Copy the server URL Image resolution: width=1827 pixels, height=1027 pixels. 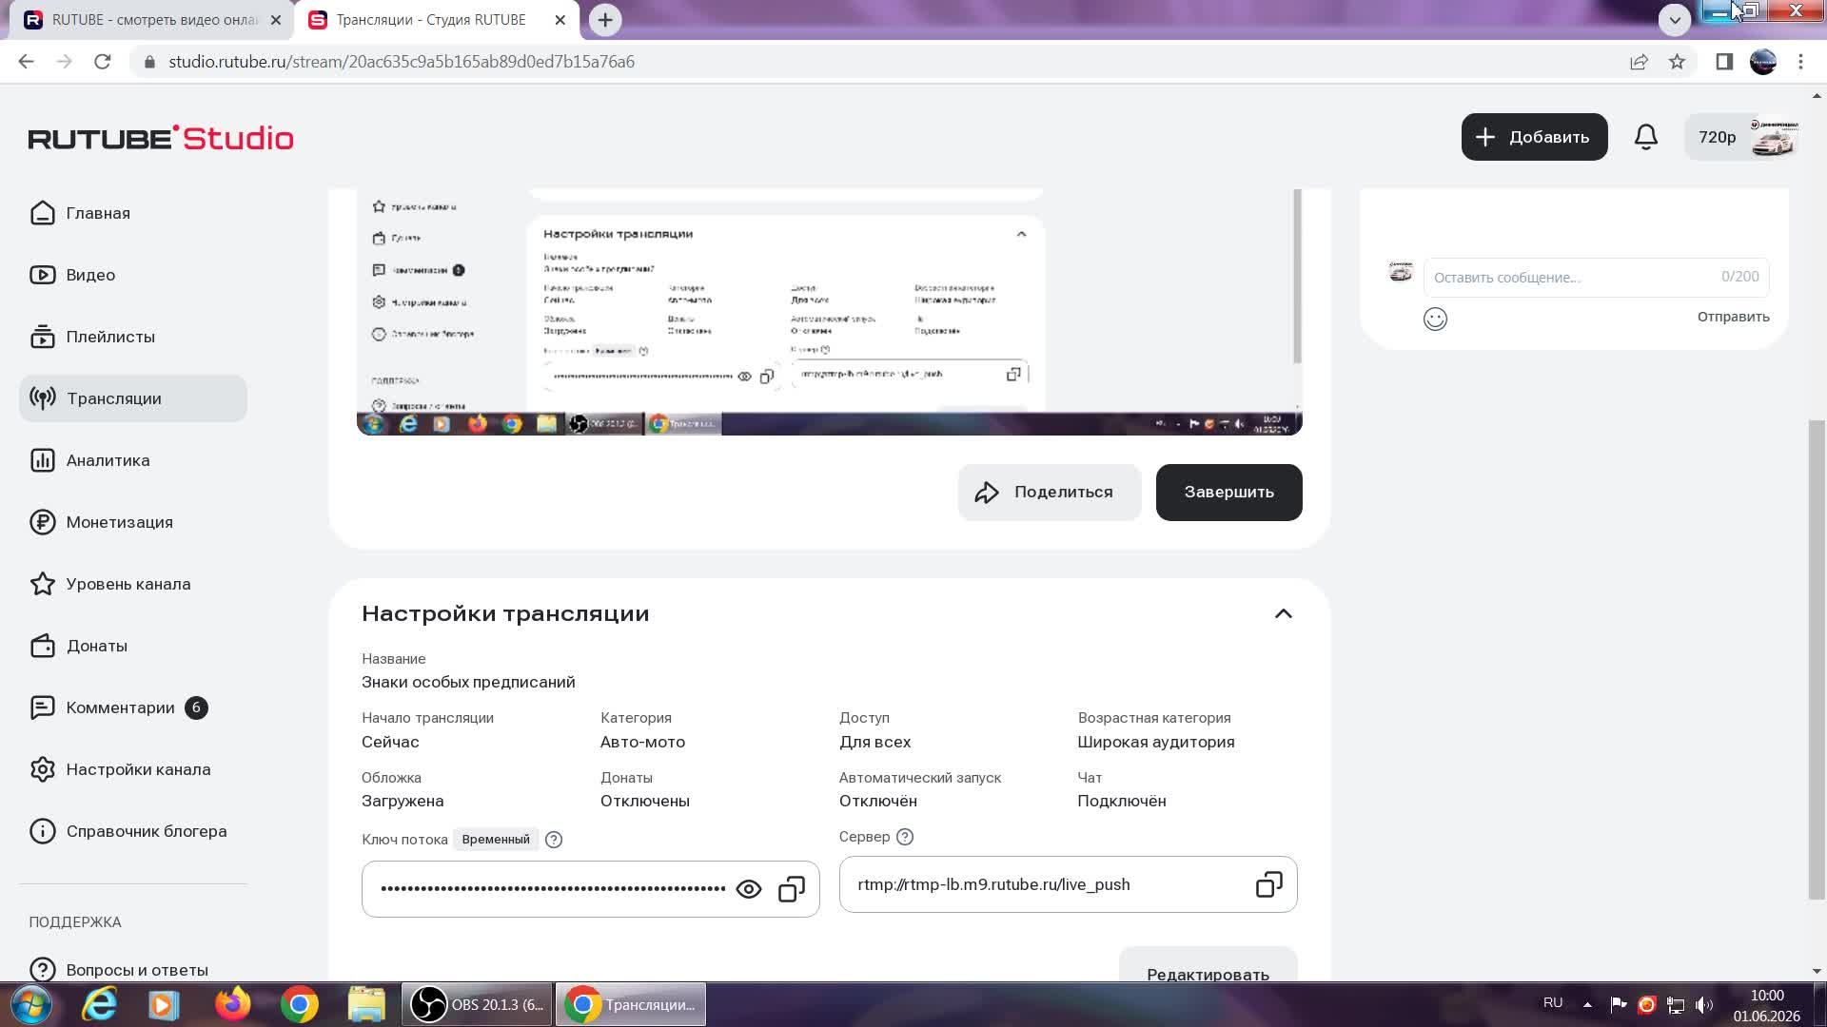point(1268,884)
